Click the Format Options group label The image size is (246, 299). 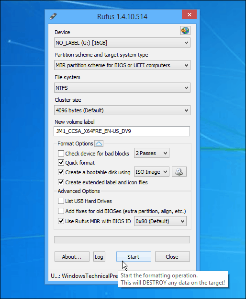(x=75, y=144)
